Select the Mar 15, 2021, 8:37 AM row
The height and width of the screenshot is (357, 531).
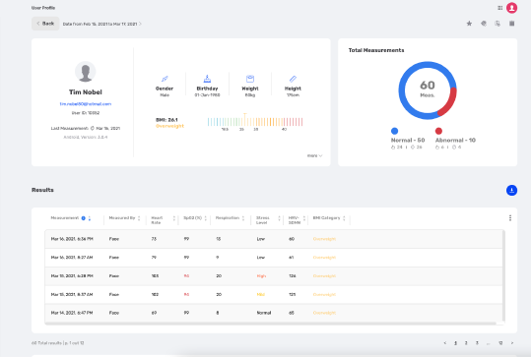(273, 295)
